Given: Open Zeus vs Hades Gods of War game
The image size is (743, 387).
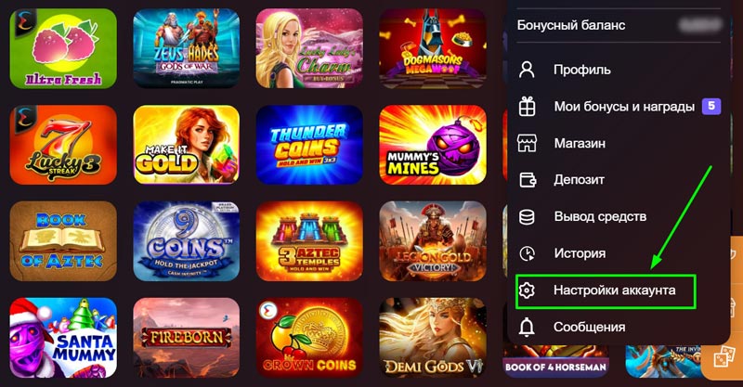Looking at the screenshot, I should pos(187,48).
